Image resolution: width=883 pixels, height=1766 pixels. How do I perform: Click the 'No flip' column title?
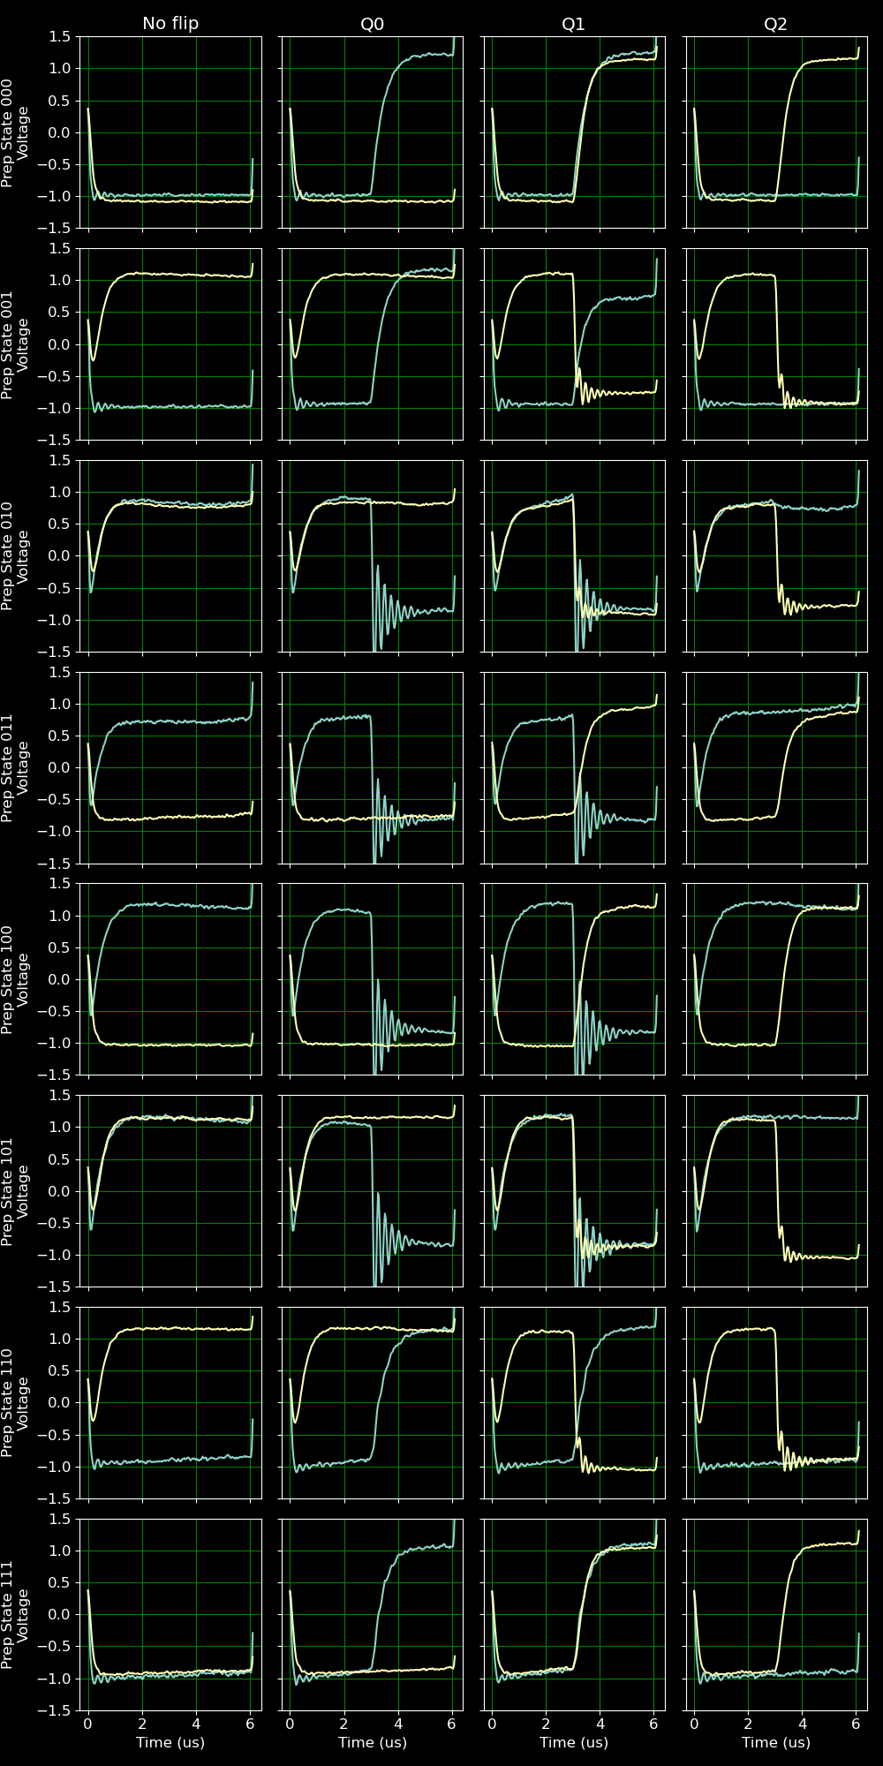170,24
